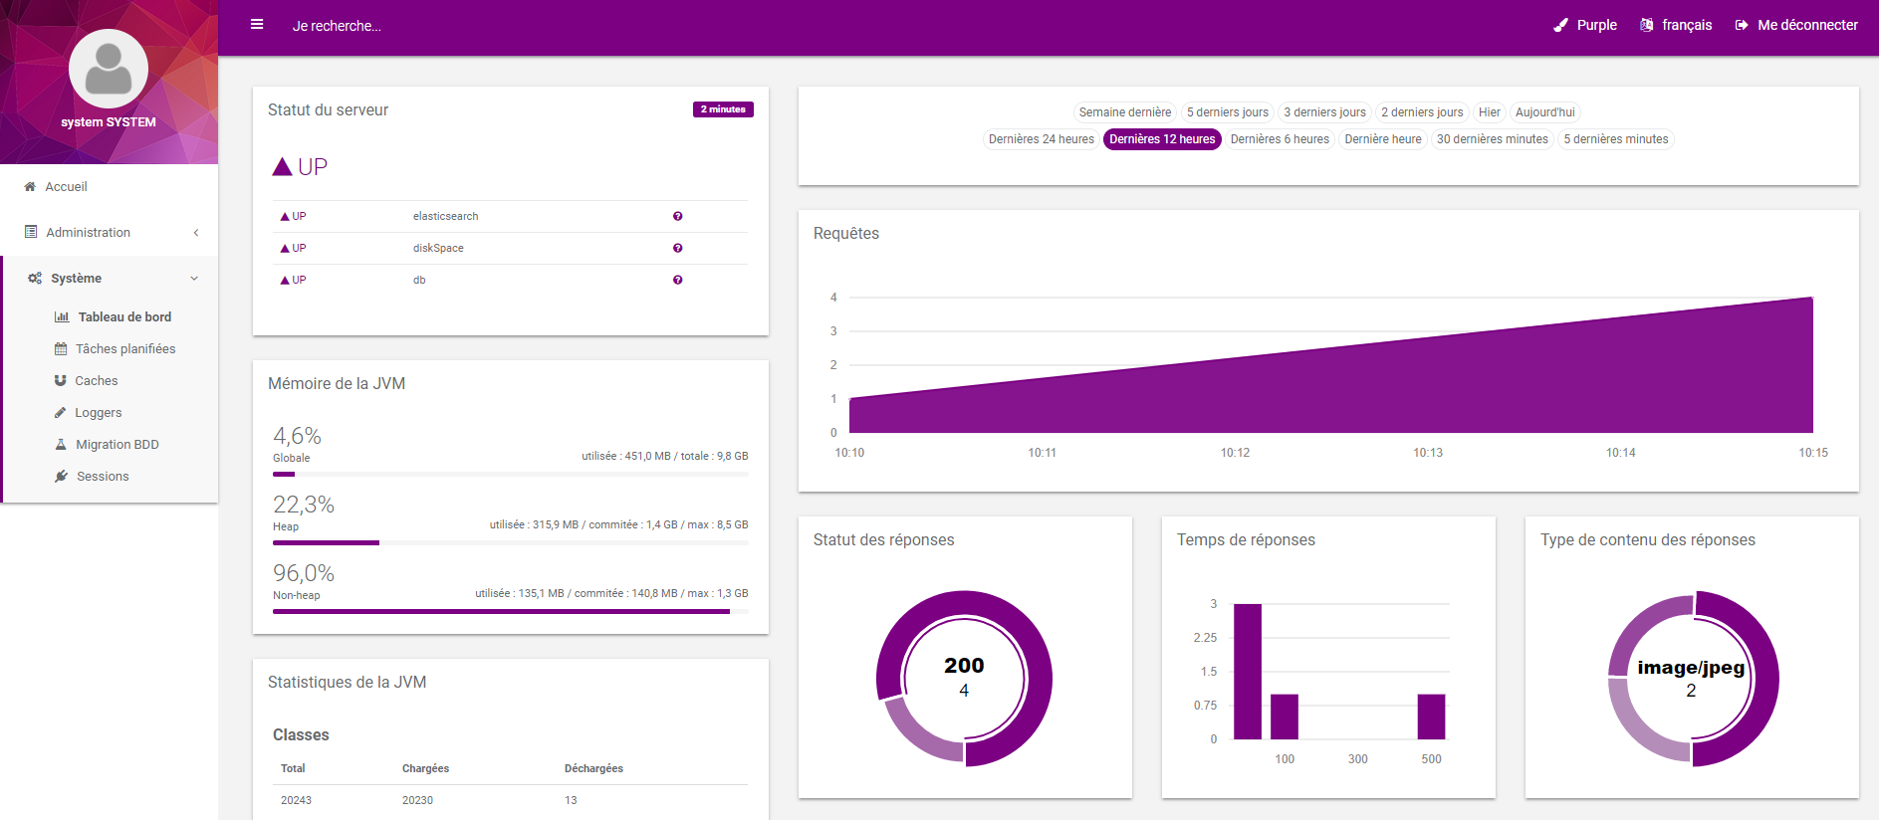Click the Accueil home icon
This screenshot has width=1879, height=820.
30,186
